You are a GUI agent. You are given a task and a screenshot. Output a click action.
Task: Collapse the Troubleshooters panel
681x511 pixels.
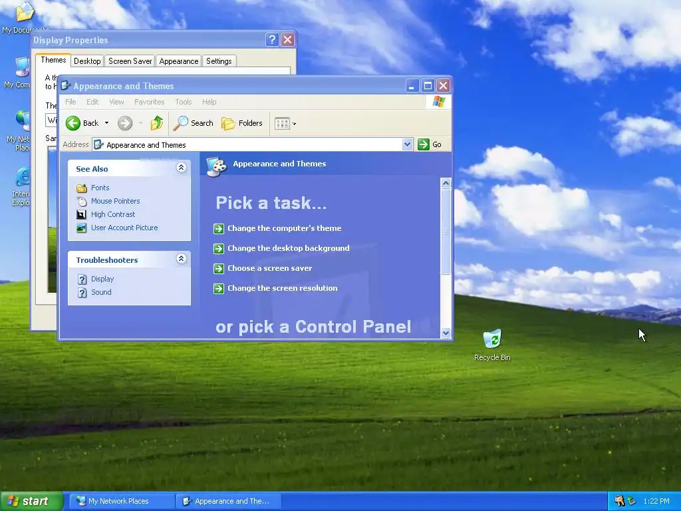[x=181, y=259]
